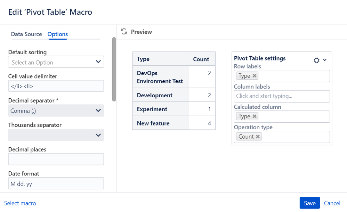This screenshot has height=212, width=347.
Task: Select the Options tab
Action: pyautogui.click(x=58, y=34)
